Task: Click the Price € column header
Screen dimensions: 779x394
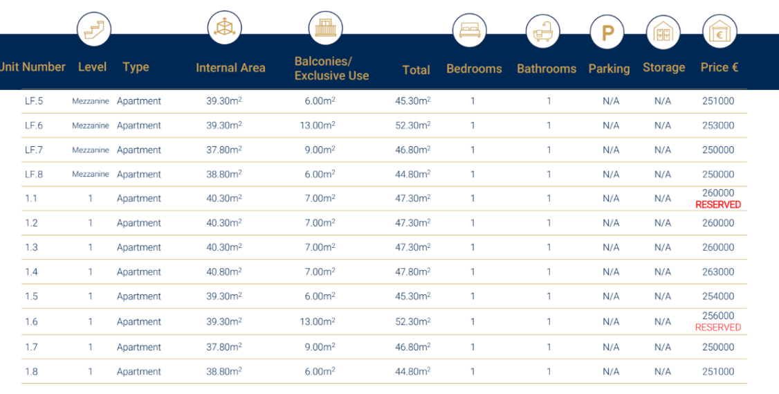Action: click(x=719, y=68)
